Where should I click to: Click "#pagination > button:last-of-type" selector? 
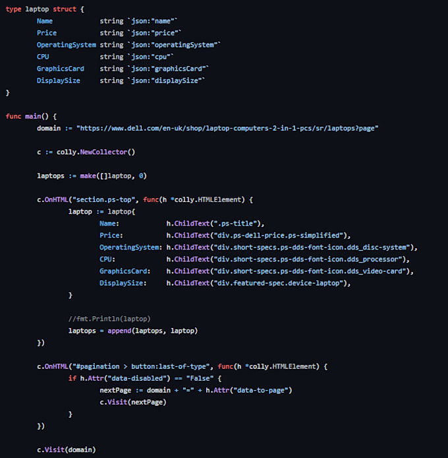pyautogui.click(x=141, y=366)
